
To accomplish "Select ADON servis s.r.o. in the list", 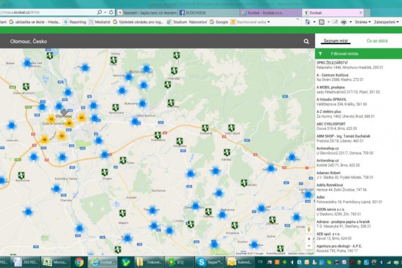I will [358, 211].
